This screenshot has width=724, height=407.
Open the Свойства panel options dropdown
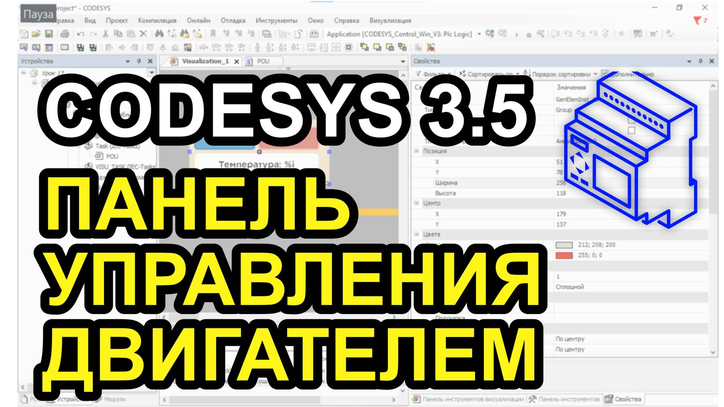point(689,61)
